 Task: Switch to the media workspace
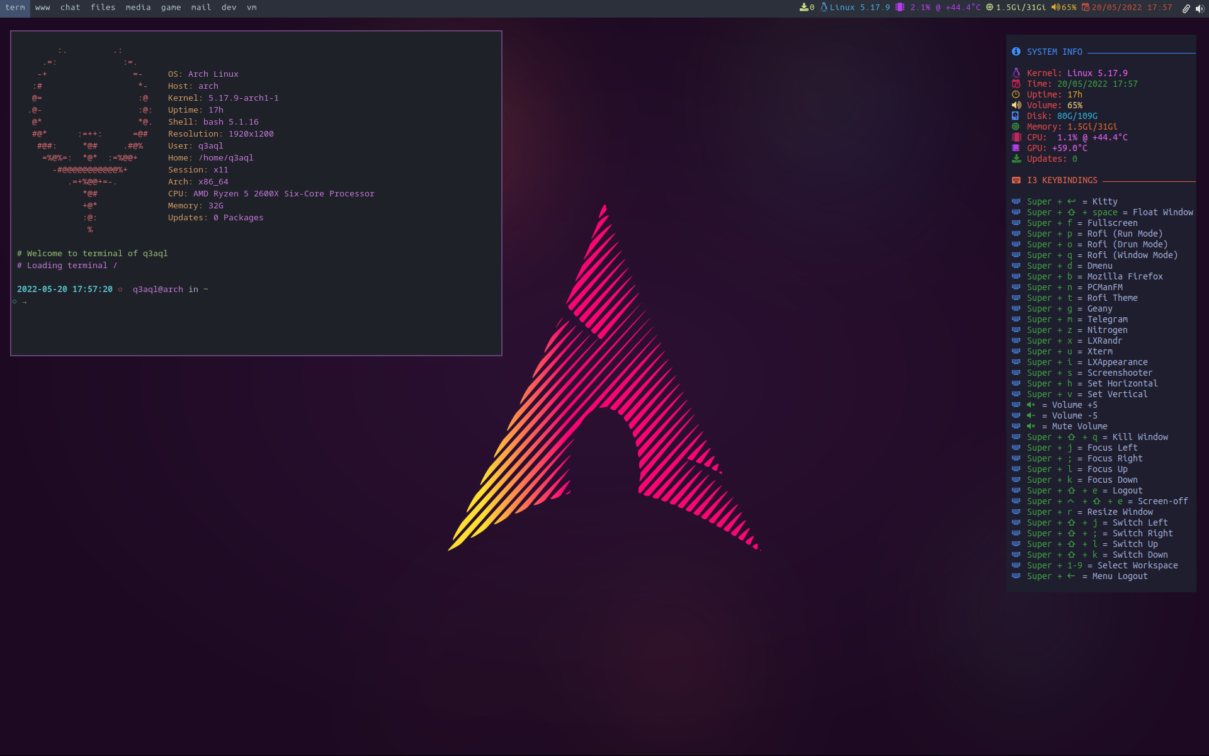139,8
